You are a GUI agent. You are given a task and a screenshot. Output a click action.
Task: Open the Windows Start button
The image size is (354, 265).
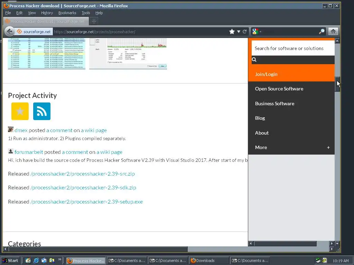[11, 261]
